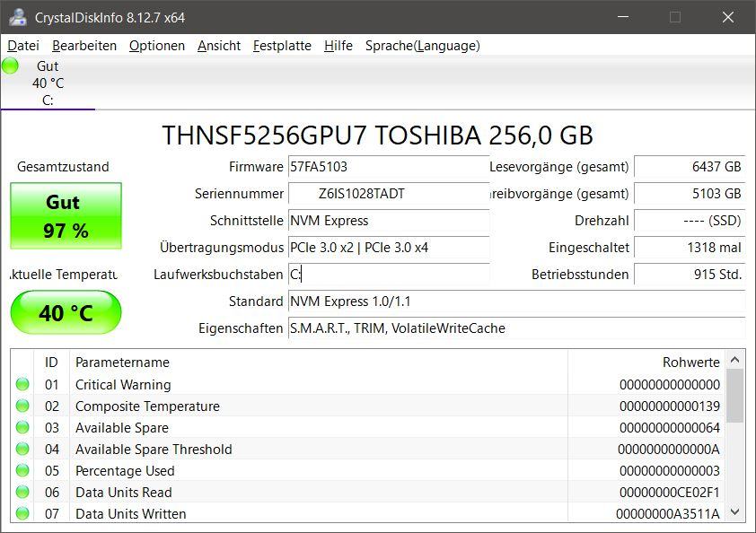Minimize the CrystalDiskInfo window
Screen dimensions: 756x533
tap(623, 17)
